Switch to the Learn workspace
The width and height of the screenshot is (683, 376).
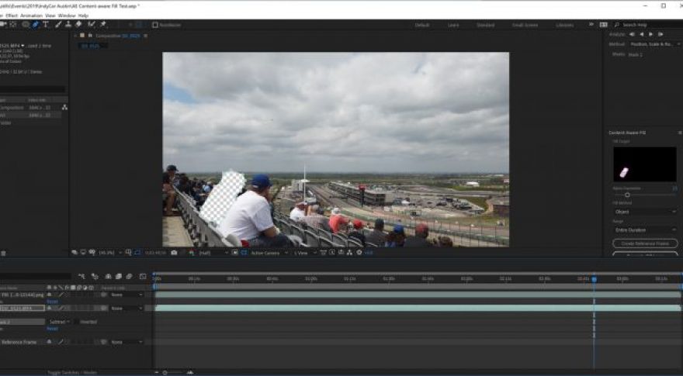[453, 25]
